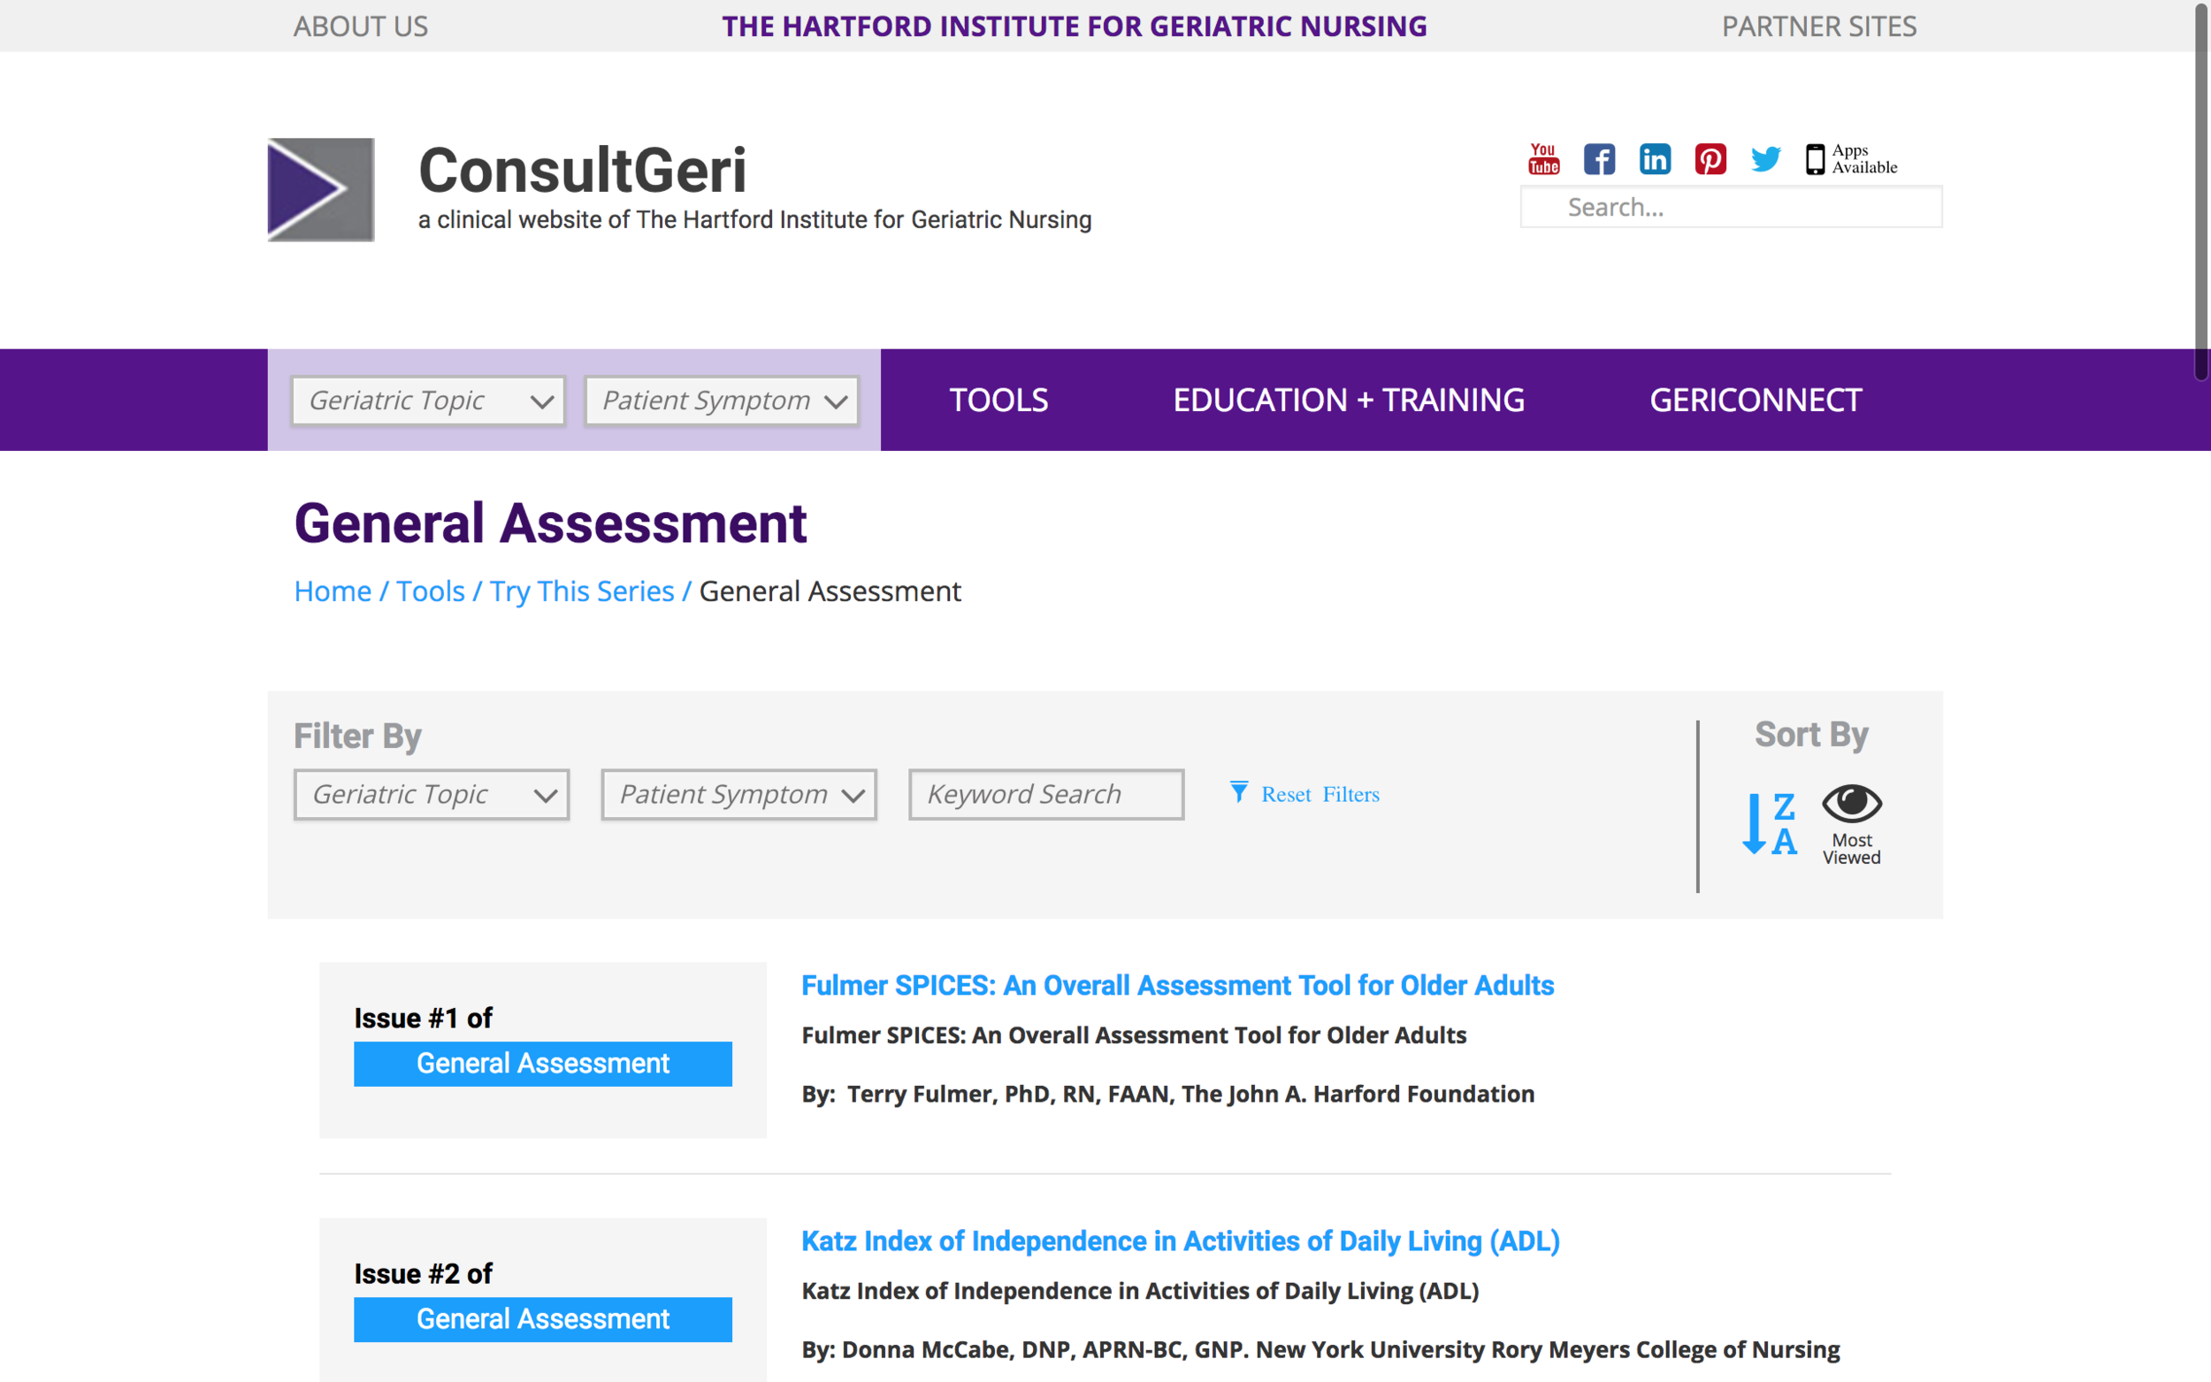Screen dimensions: 2211x1382
Task: Open Fulmer SPICES assessment tool article
Action: click(x=1177, y=985)
